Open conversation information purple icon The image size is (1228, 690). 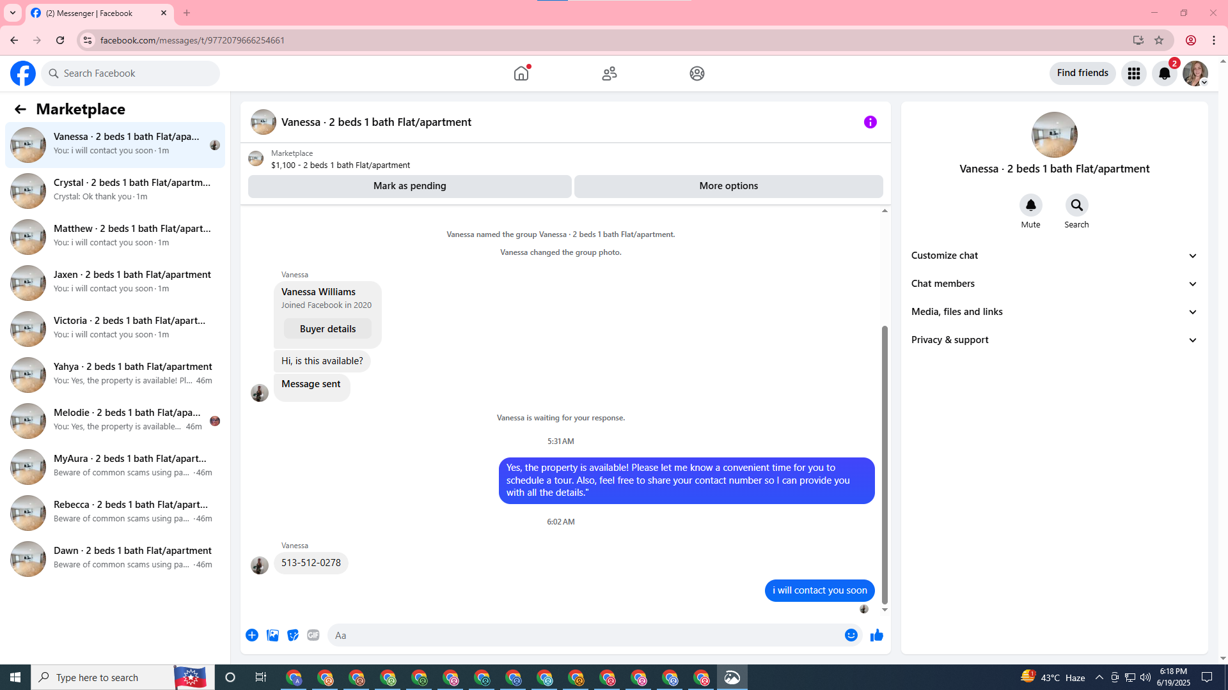pyautogui.click(x=870, y=122)
